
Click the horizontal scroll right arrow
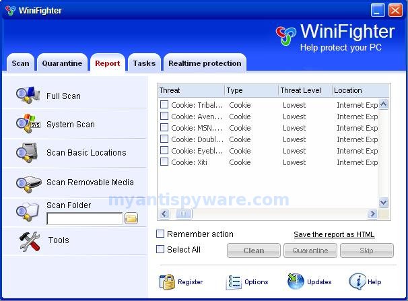click(372, 214)
